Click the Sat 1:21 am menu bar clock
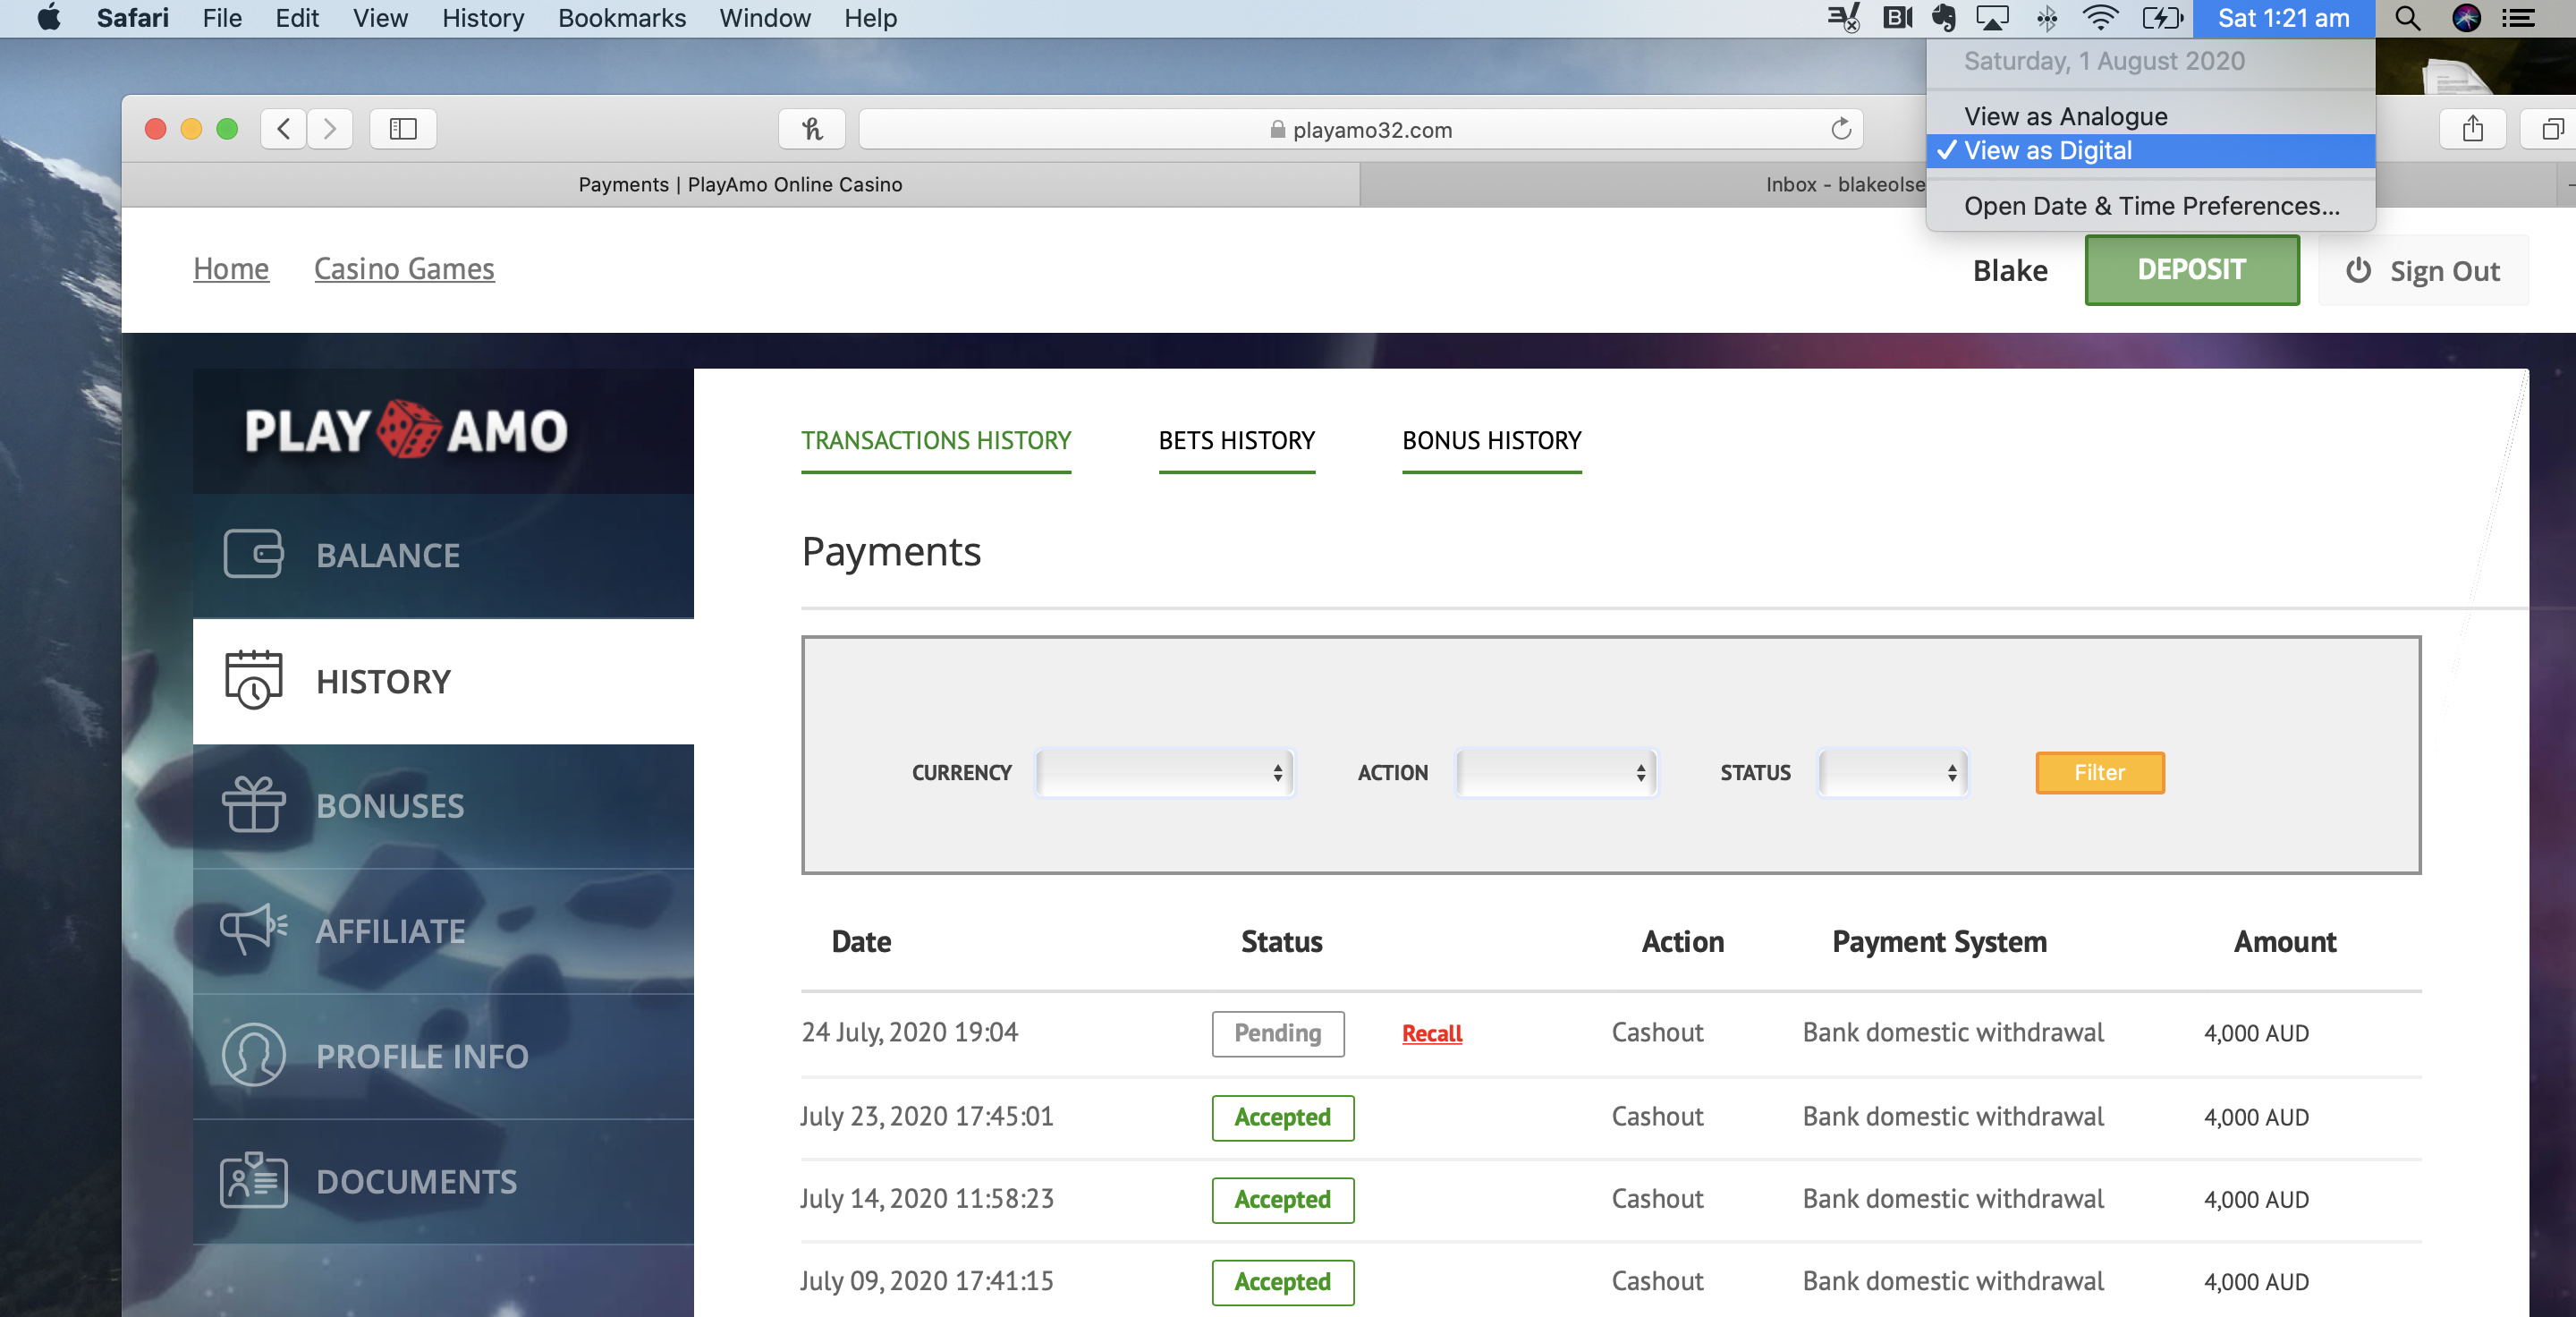Screen dimensions: 2576x1317 (2283, 18)
